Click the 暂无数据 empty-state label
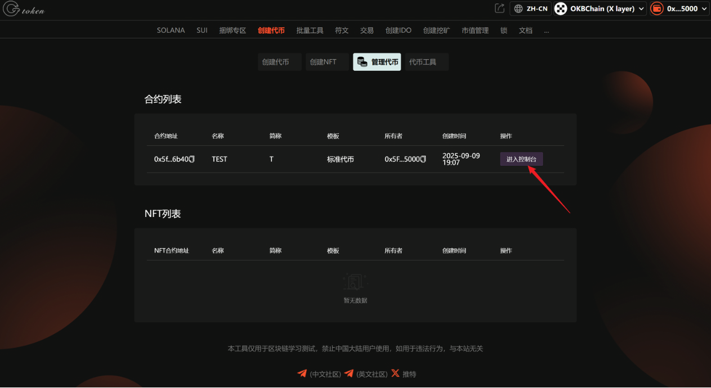This screenshot has width=711, height=388. [x=355, y=300]
